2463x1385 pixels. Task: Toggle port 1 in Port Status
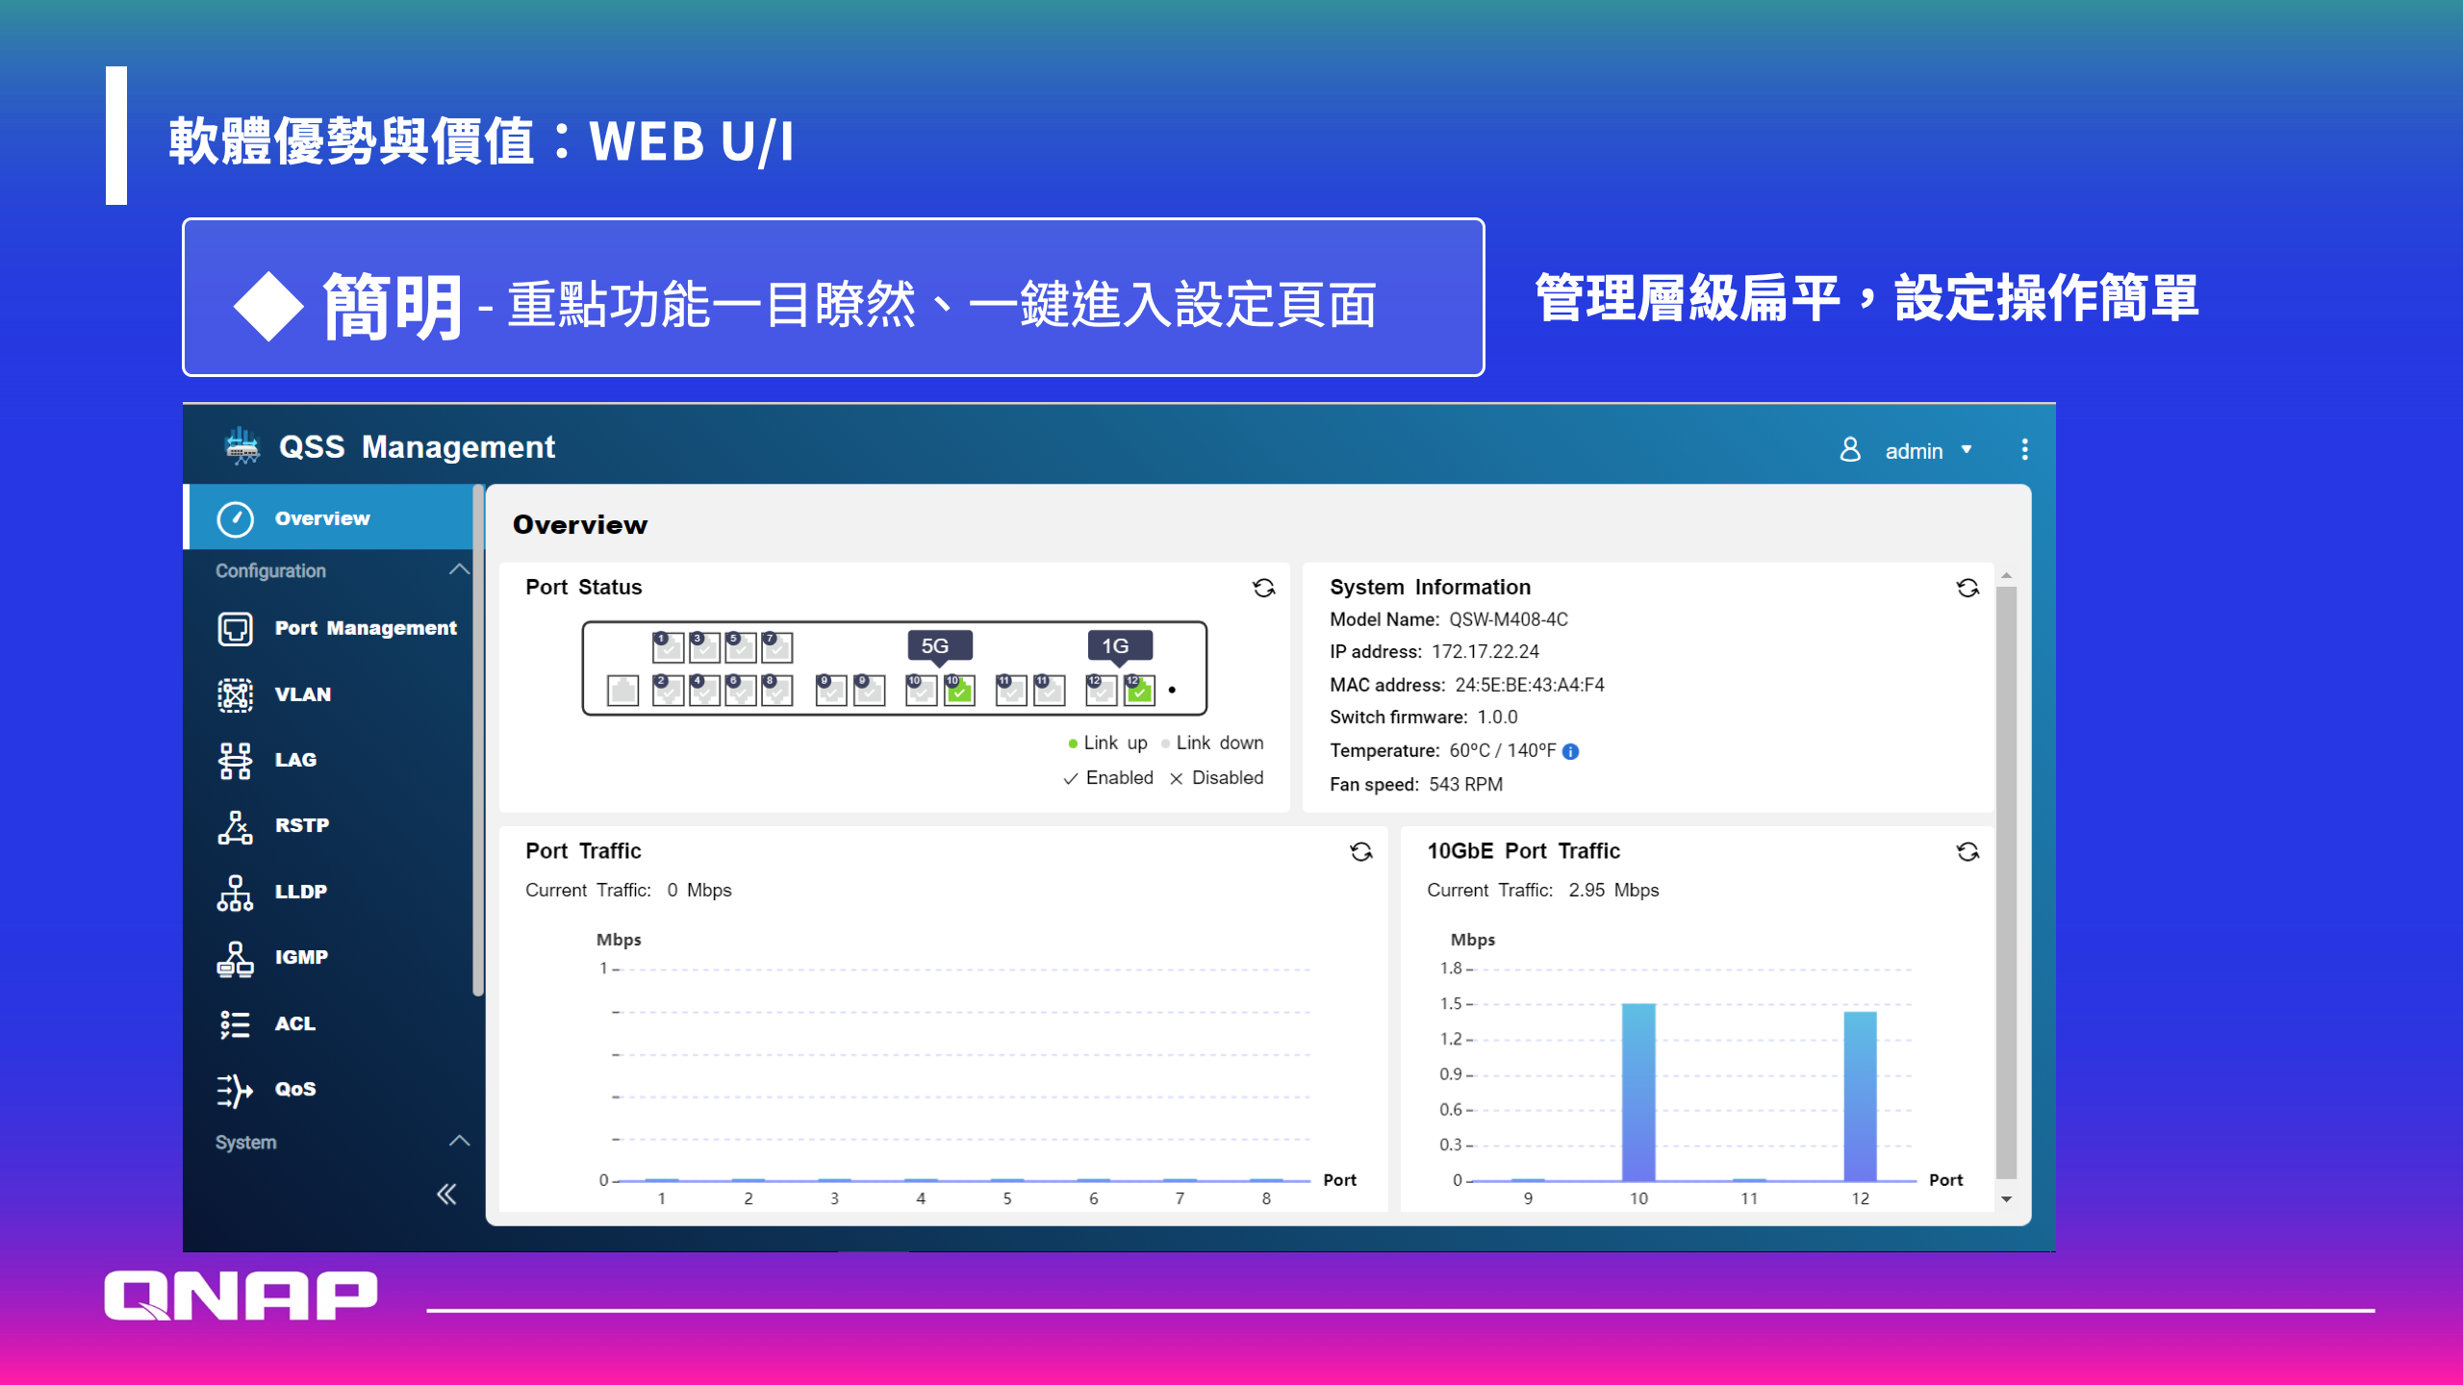(668, 647)
